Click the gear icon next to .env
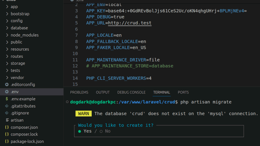The height and width of the screenshot is (146, 260). (7, 92)
